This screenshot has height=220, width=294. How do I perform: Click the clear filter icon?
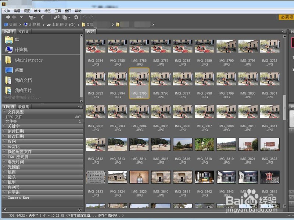pos(79,210)
